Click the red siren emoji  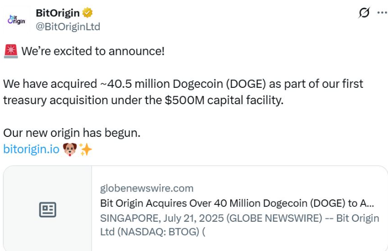(10, 51)
